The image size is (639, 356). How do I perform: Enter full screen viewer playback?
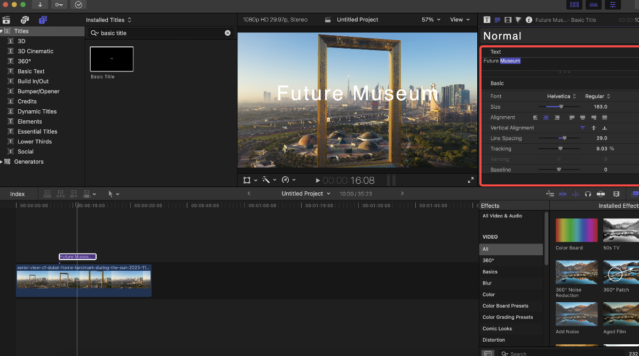471,180
